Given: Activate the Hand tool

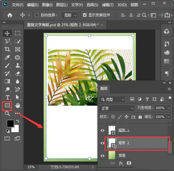Looking at the screenshot, I should point(18,105).
